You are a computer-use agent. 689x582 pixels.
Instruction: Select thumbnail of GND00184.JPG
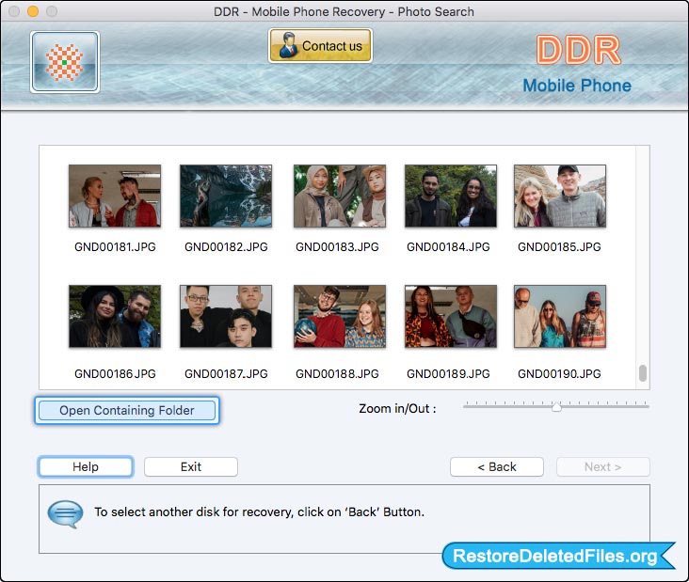[x=451, y=196]
